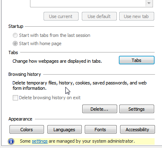Open Browsing history Settings button
Image resolution: width=162 pixels, height=148 pixels.
[x=137, y=109]
